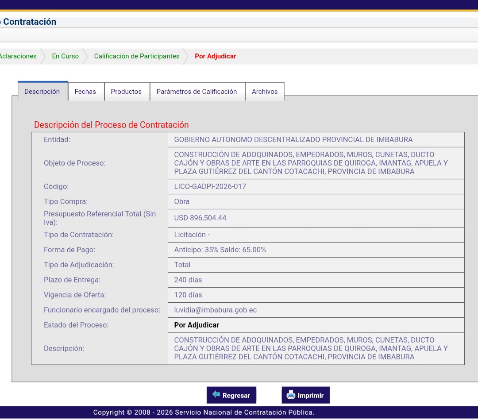Click Funcionario encargado del proceso label
This screenshot has width=478, height=420.
[x=102, y=310]
